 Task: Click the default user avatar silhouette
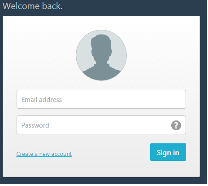[x=101, y=55]
